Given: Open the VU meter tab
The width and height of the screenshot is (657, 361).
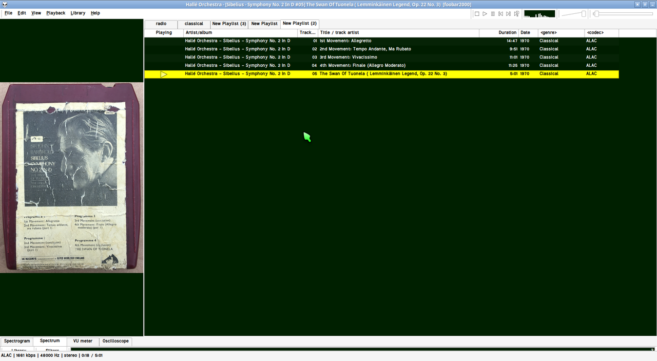Looking at the screenshot, I should (x=83, y=341).
